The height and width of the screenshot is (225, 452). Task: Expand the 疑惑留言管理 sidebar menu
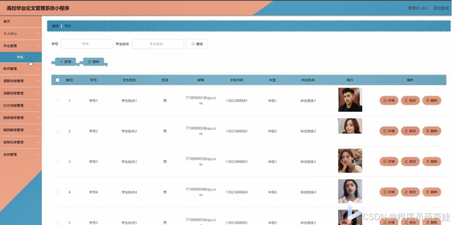pyautogui.click(x=21, y=118)
